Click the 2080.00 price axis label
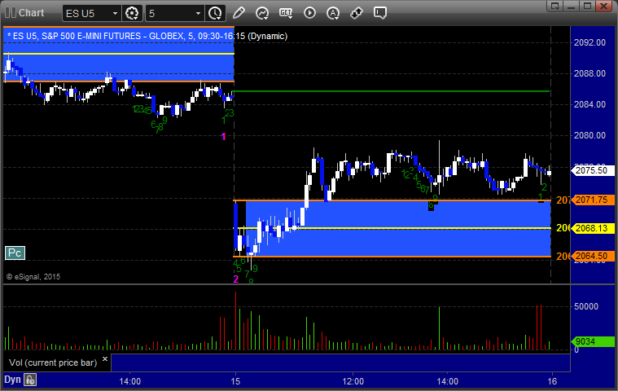Viewport: 618px width, 391px height. [590, 135]
